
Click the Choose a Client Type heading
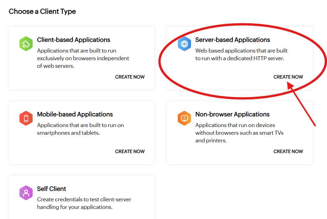click(x=42, y=12)
